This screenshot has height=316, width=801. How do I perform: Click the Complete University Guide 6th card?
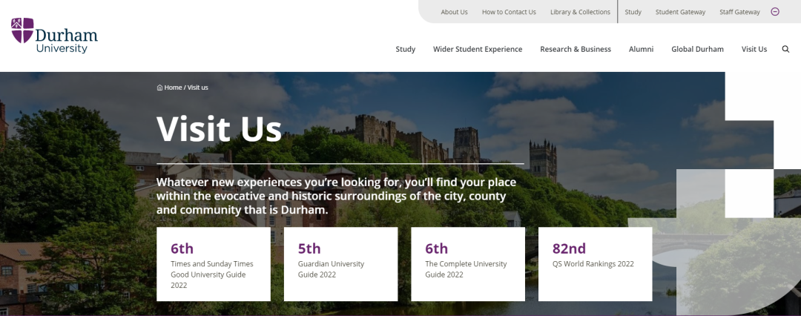pyautogui.click(x=468, y=264)
